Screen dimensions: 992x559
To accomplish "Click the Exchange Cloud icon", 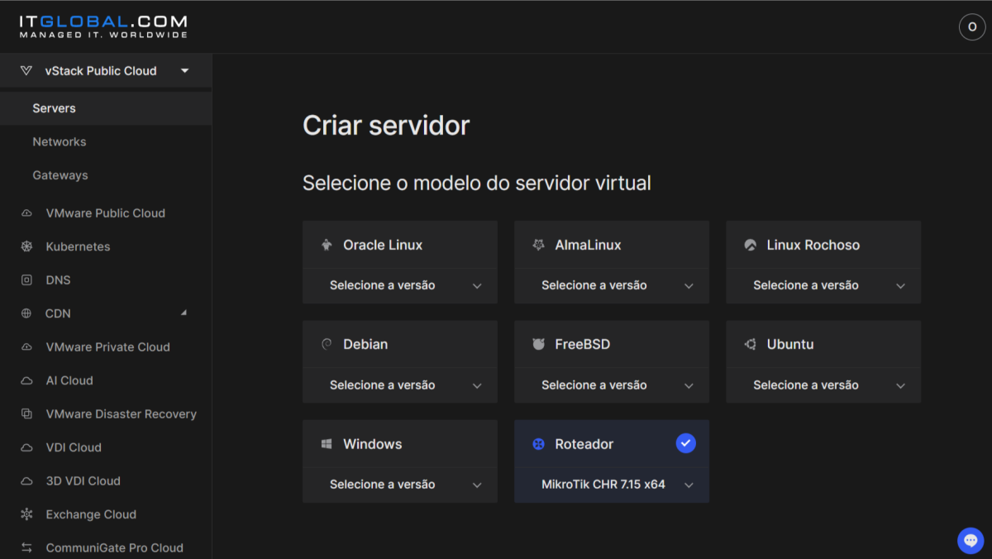I will click(26, 514).
